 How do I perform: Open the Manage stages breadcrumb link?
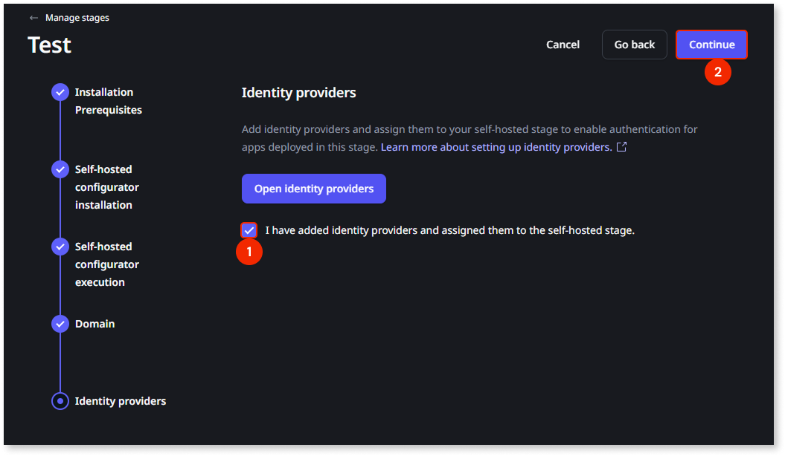click(77, 18)
